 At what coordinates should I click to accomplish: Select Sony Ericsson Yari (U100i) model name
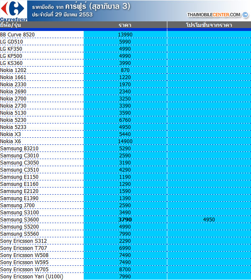32,277
